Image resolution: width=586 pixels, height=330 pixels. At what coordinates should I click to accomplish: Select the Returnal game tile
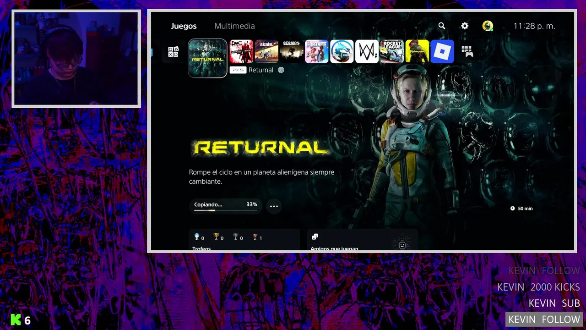(x=207, y=58)
